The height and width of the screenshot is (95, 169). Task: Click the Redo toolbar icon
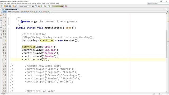click(16, 6)
